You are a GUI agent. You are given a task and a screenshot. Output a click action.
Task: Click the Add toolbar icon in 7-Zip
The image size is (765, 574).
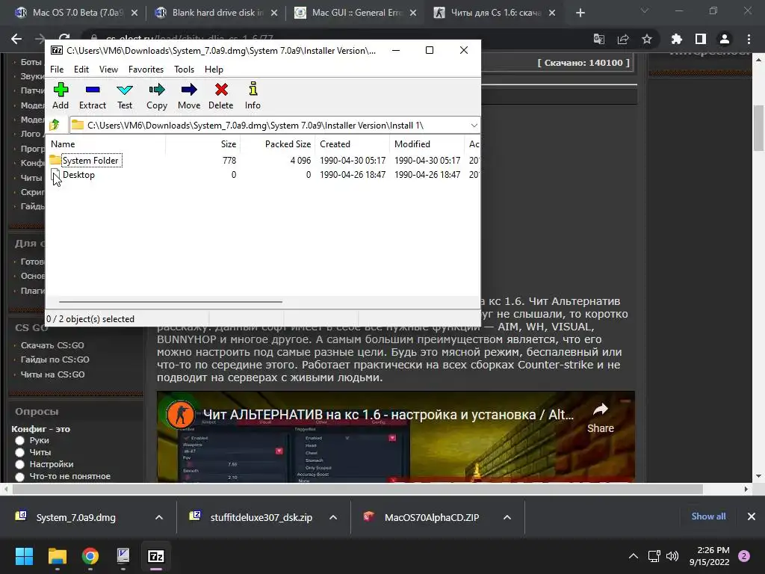(x=61, y=96)
